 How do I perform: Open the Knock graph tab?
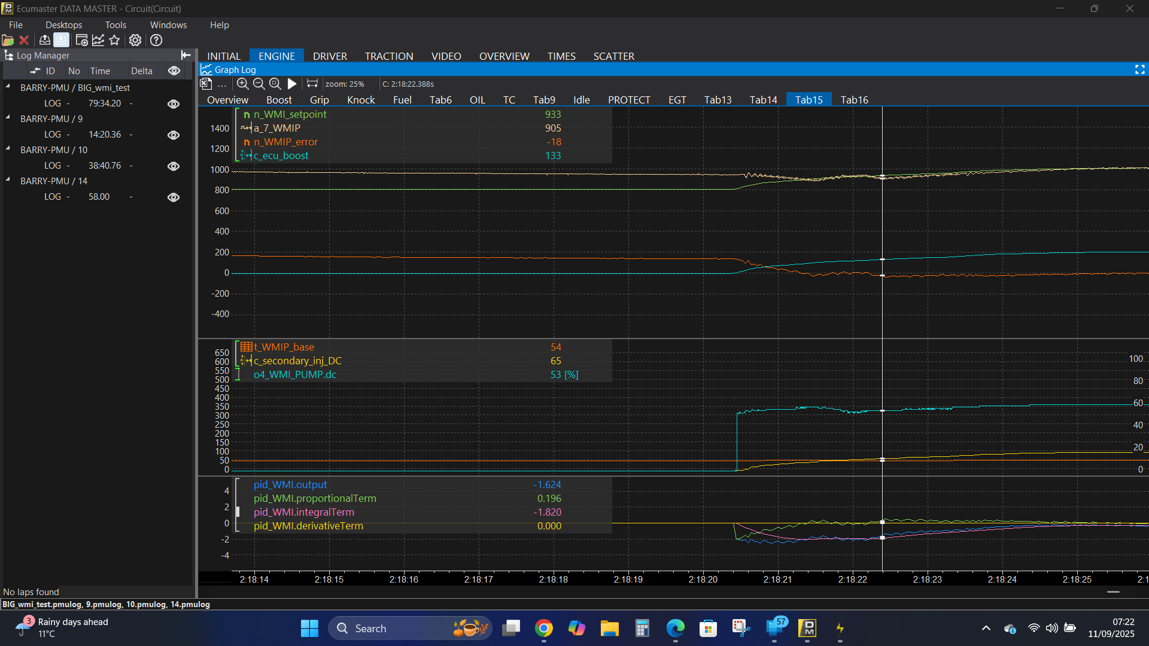click(x=361, y=100)
